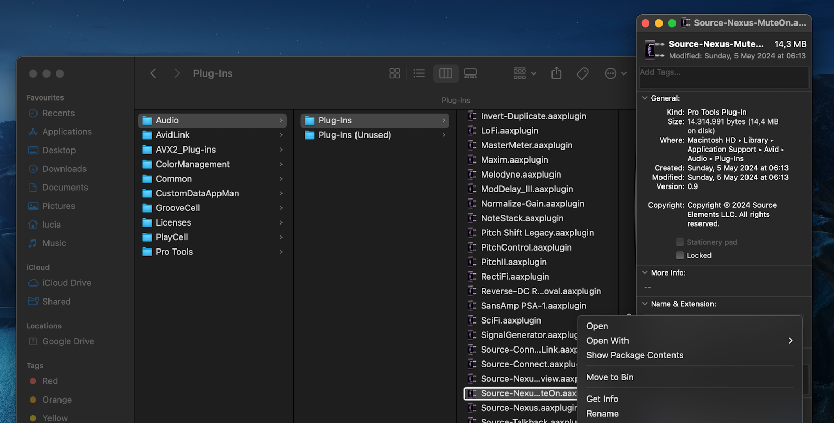
Task: Tick the Stationery pad checkbox
Action: tap(680, 242)
